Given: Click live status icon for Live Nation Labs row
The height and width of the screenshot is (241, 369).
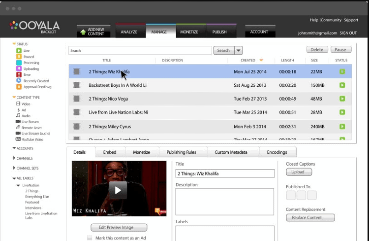Looking at the screenshot, I should pos(342,112).
